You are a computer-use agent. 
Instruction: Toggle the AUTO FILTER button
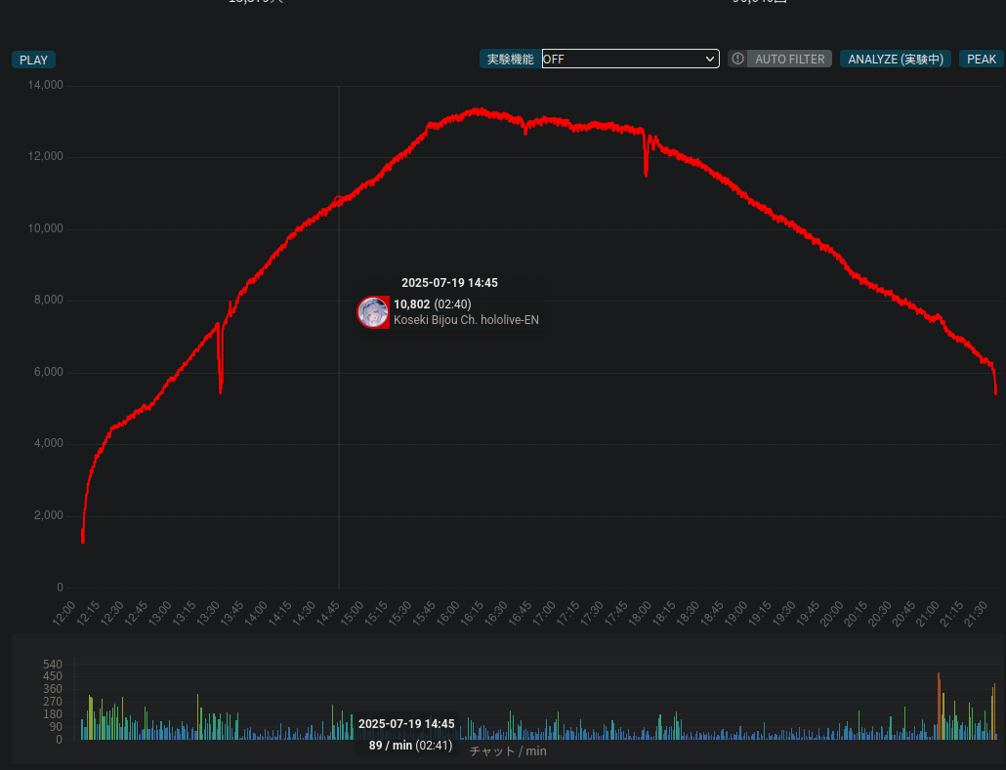(x=789, y=59)
